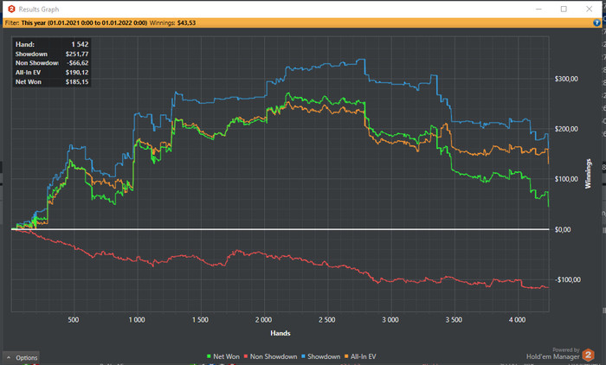Viewport: 606px width, 365px height.
Task: Select the Hand 1 542 row in tooltip
Action: (52, 44)
